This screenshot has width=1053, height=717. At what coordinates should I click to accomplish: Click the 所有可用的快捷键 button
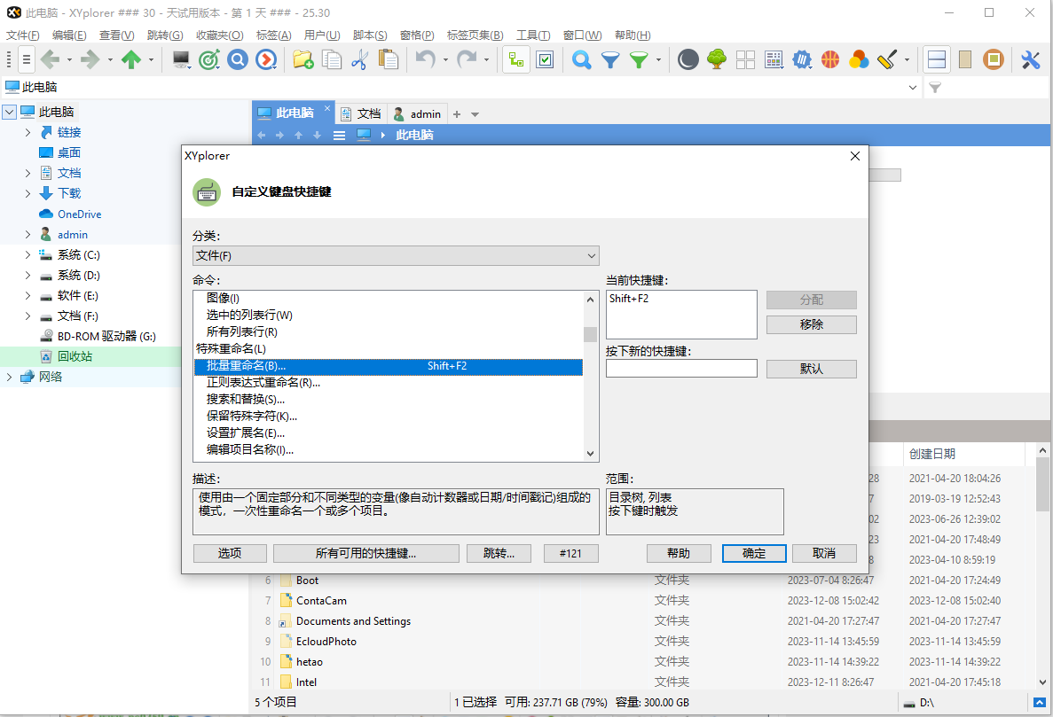click(x=366, y=552)
